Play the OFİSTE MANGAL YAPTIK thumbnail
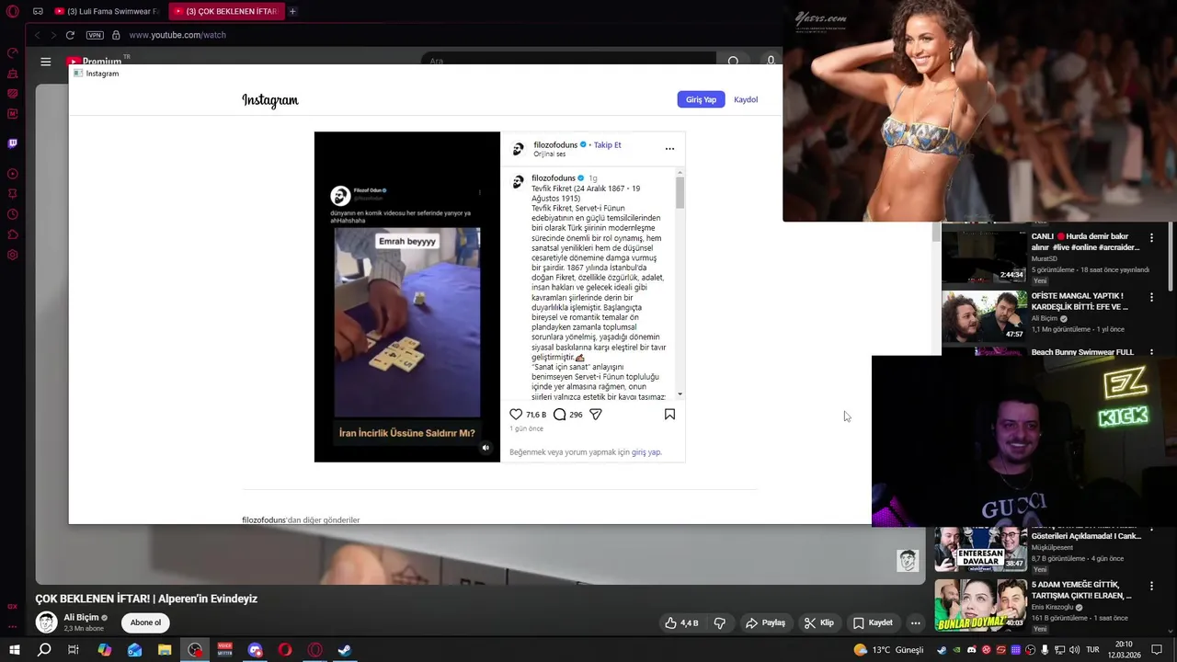The width and height of the screenshot is (1177, 662). pos(984,316)
